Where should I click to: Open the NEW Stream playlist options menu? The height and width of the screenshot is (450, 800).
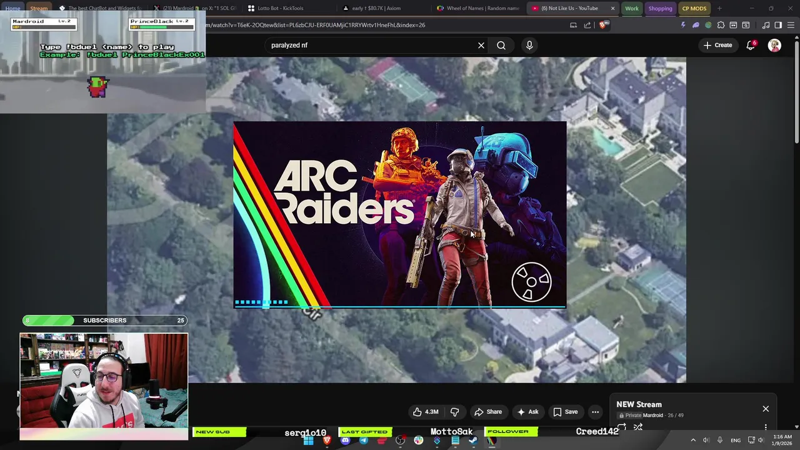pos(766,427)
